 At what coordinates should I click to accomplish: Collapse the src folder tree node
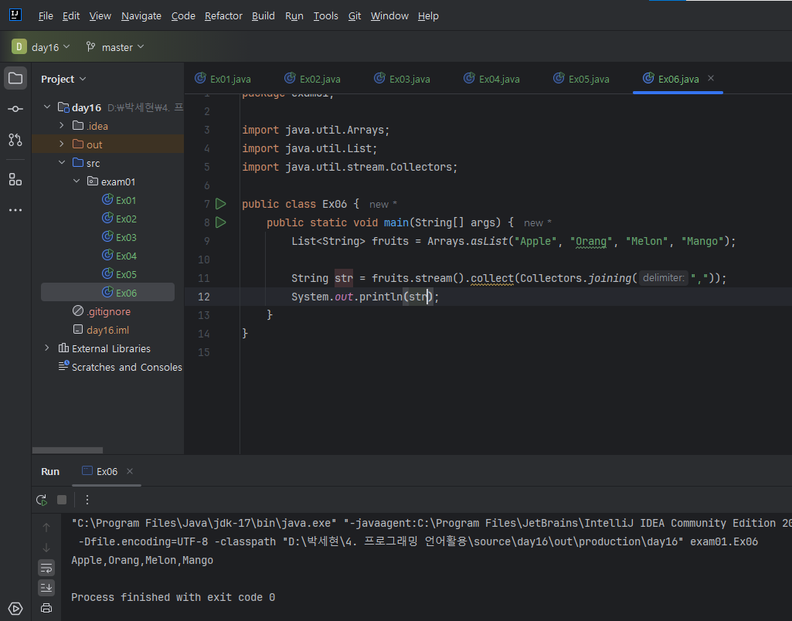point(62,163)
